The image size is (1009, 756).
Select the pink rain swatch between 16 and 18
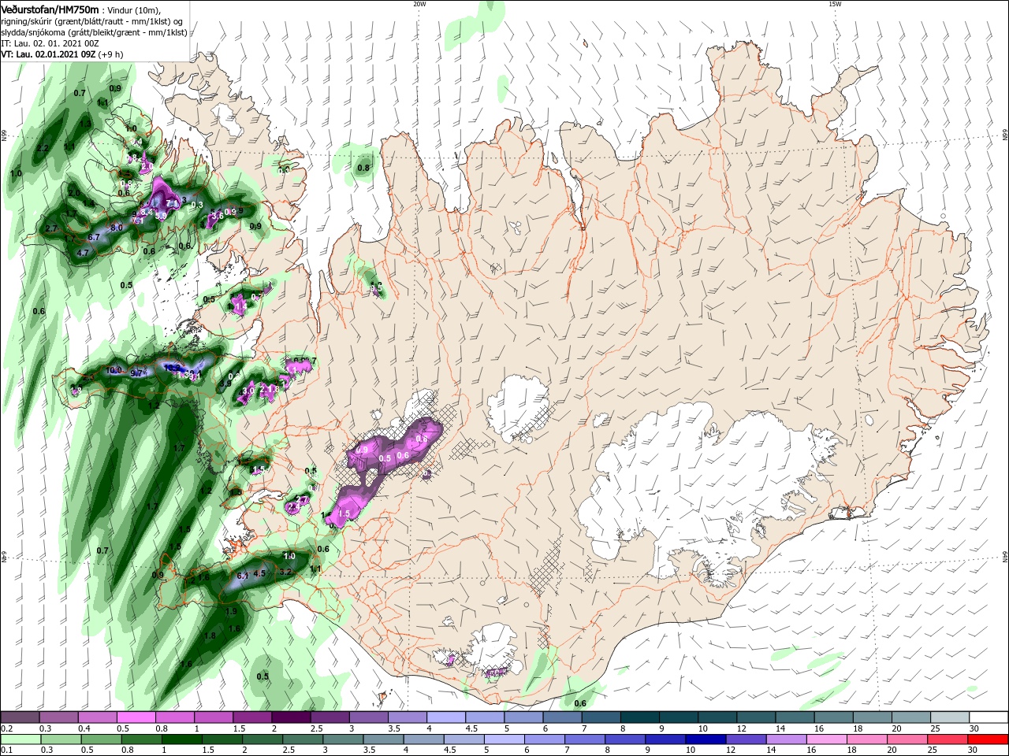coord(828,739)
